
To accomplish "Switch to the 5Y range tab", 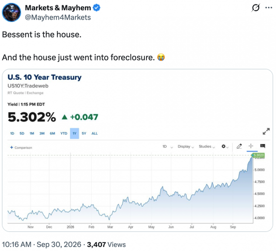I will click(84, 133).
